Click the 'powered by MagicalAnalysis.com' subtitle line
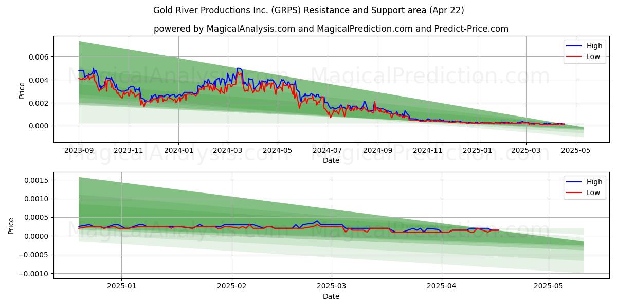The height and width of the screenshot is (308, 617). tap(331, 29)
